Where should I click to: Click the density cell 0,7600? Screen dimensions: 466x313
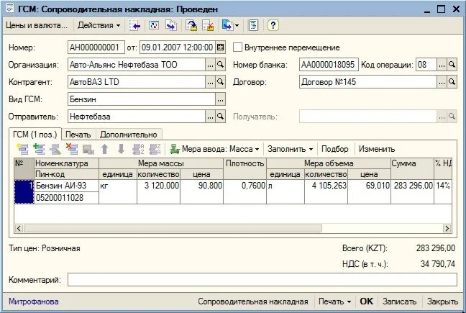click(x=245, y=191)
